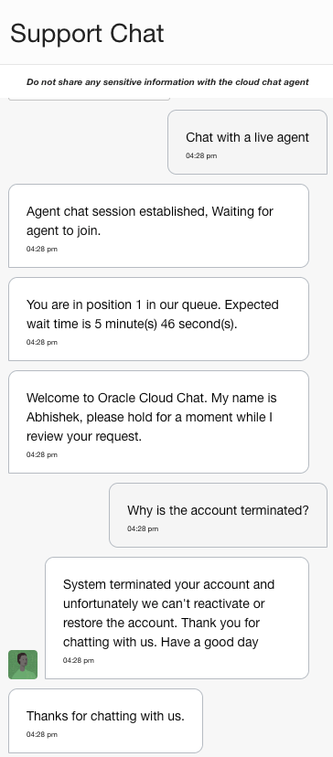Select the 'Welcome to Oracle Cloud Chat' message

pos(158,422)
